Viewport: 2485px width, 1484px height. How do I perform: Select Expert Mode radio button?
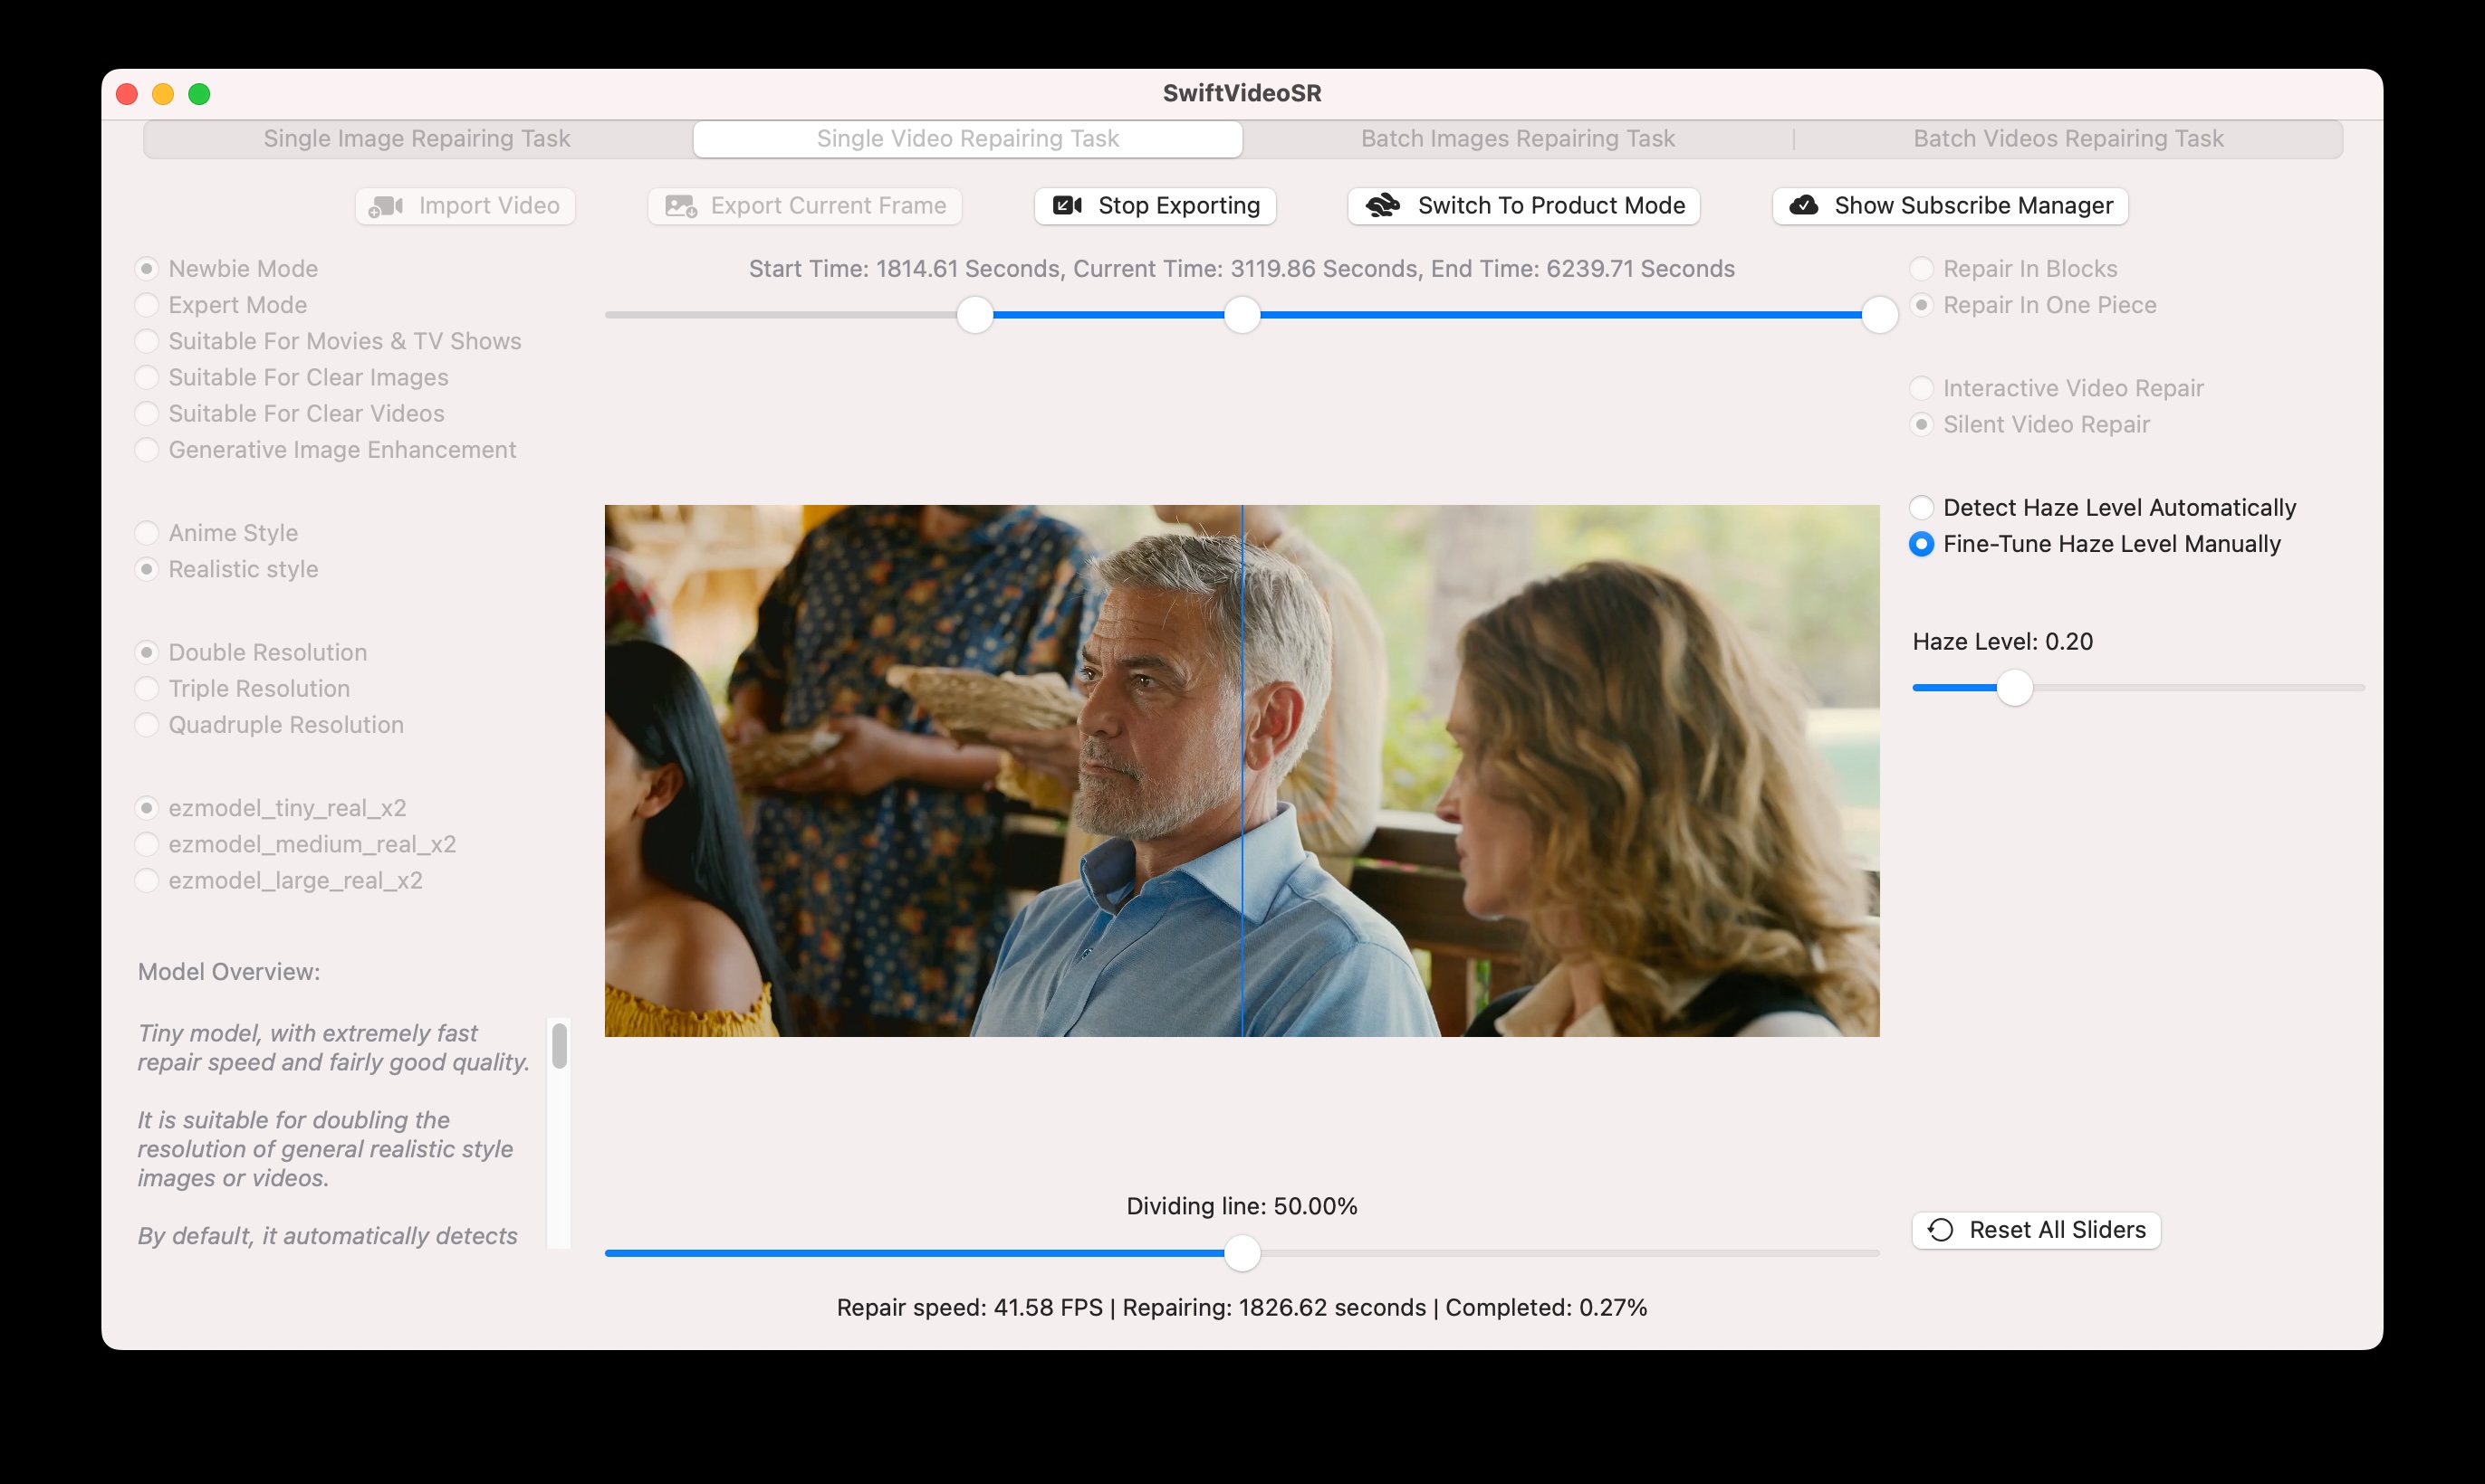(147, 305)
